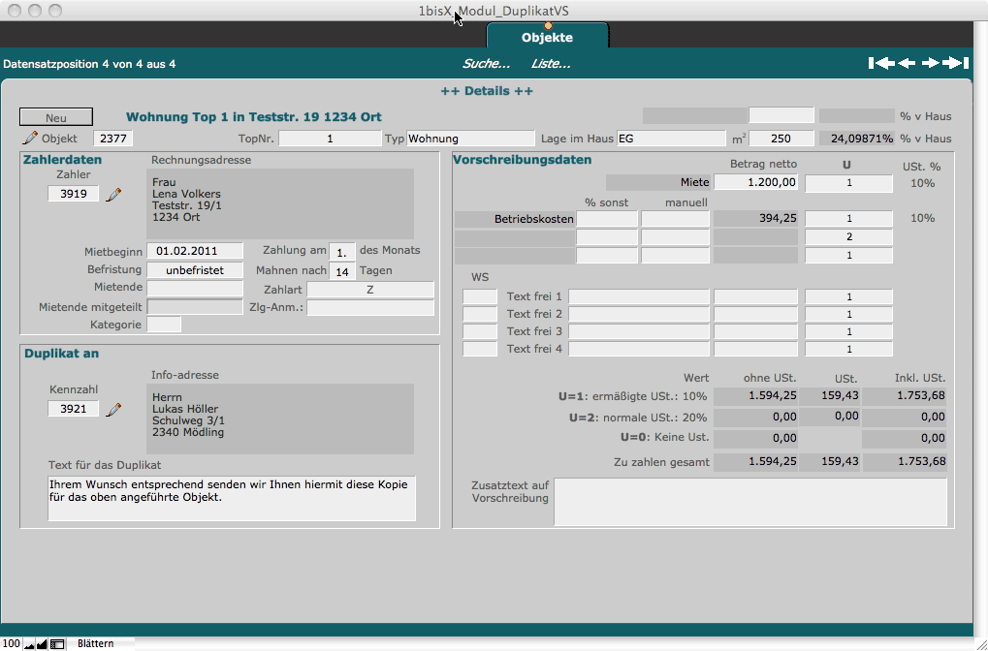Image resolution: width=988 pixels, height=651 pixels.
Task: Open the Blättern mode popup menu
Action: (97, 643)
